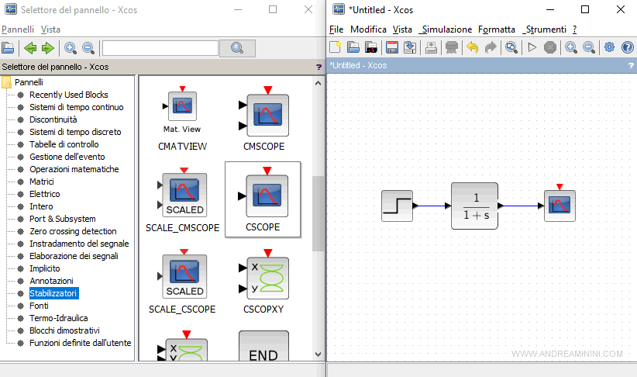Click the palette panel title help icon
Viewport: 637px width, 377px height.
click(x=318, y=67)
